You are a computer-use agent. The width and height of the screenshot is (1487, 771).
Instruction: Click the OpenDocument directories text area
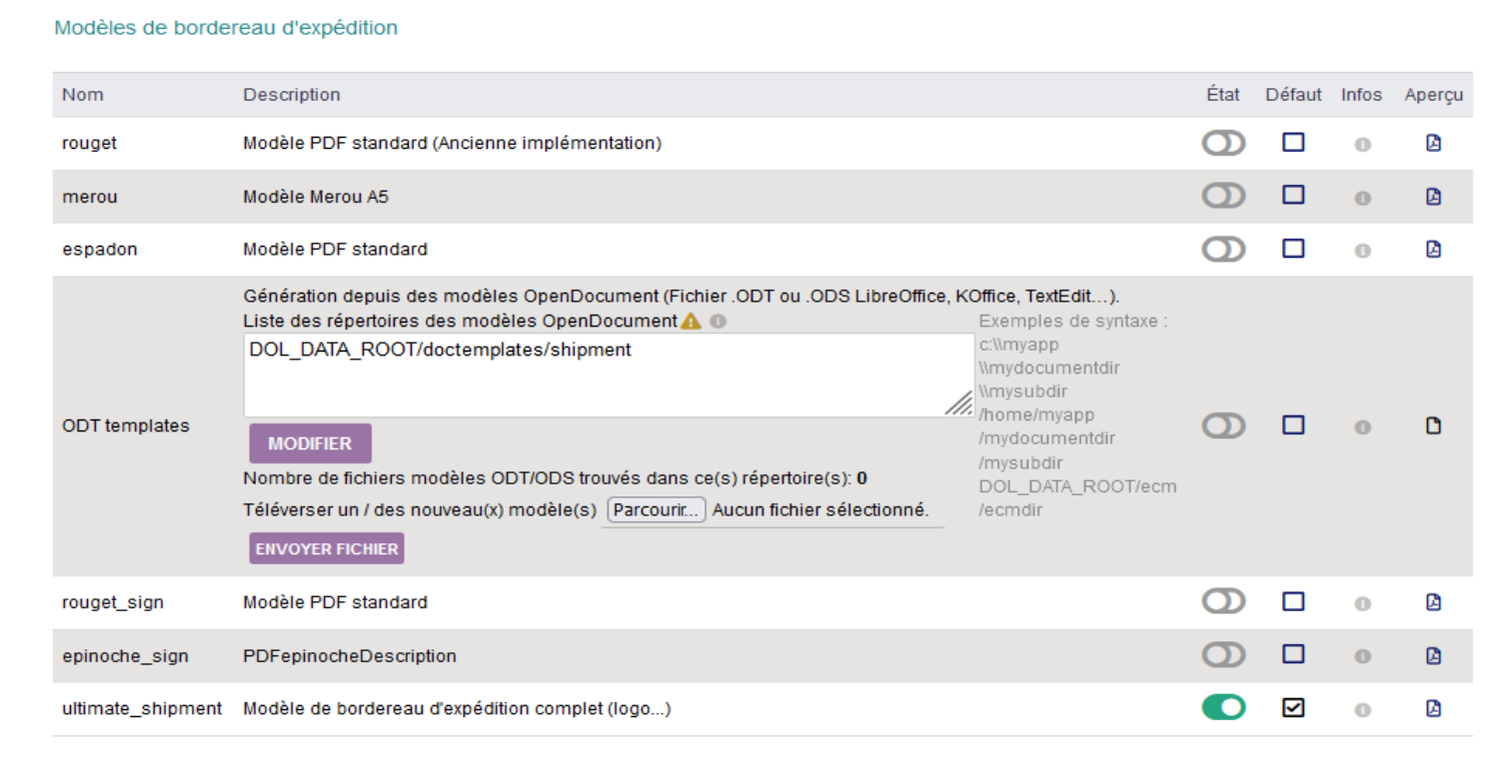(609, 376)
